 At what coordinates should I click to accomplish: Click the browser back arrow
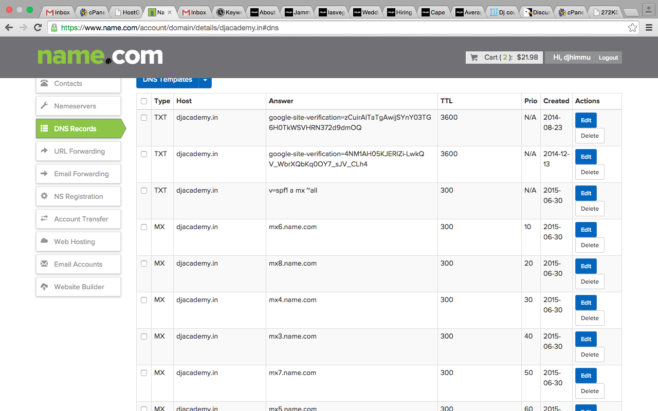point(9,28)
